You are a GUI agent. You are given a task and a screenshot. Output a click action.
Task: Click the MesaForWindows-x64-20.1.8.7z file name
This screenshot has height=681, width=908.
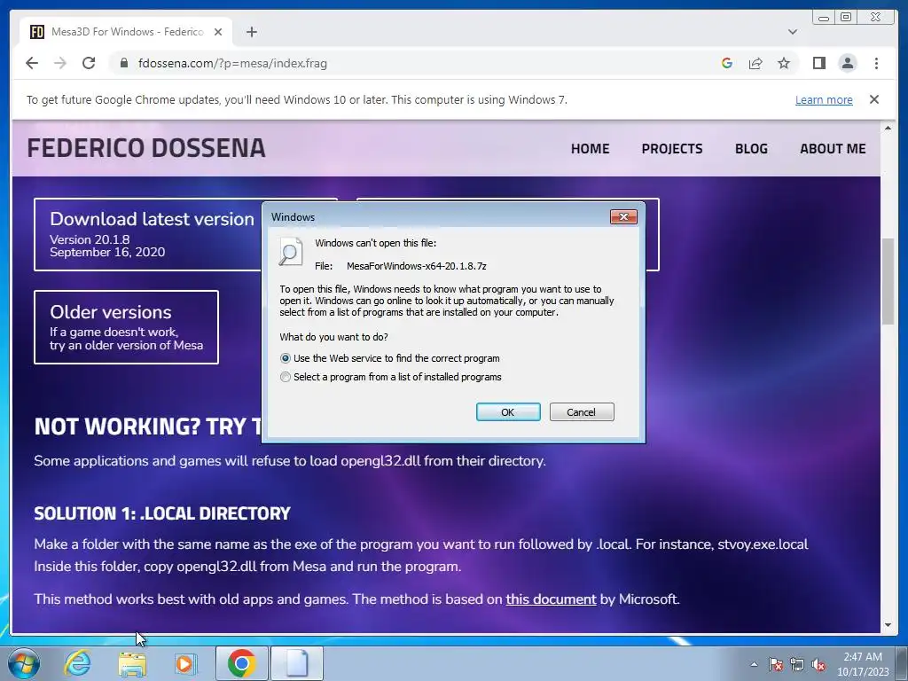[417, 266]
